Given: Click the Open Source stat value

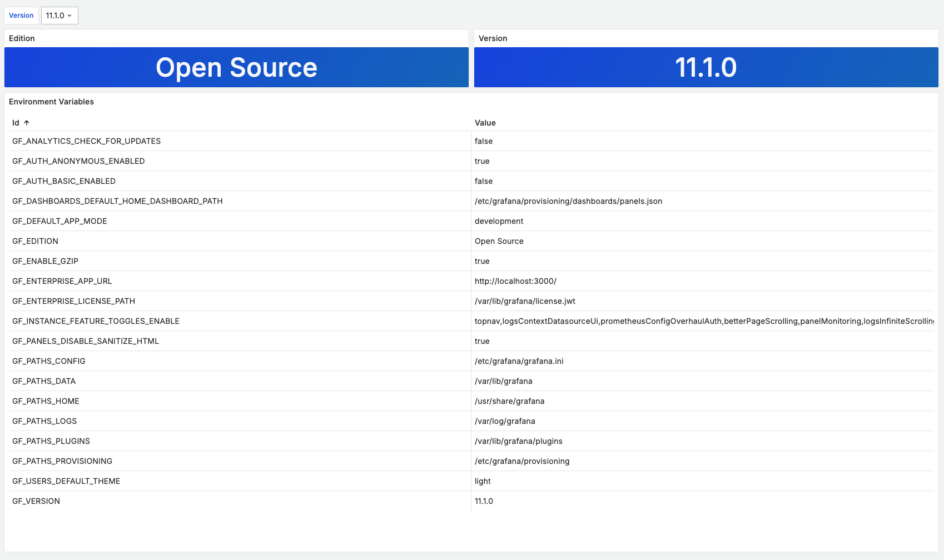Looking at the screenshot, I should 236,67.
